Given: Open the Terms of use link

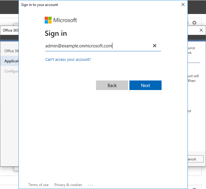Looking at the screenshot, I should (38, 185).
